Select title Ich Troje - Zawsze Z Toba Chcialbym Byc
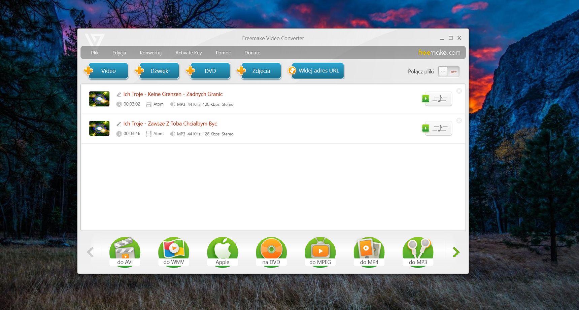 coord(170,124)
